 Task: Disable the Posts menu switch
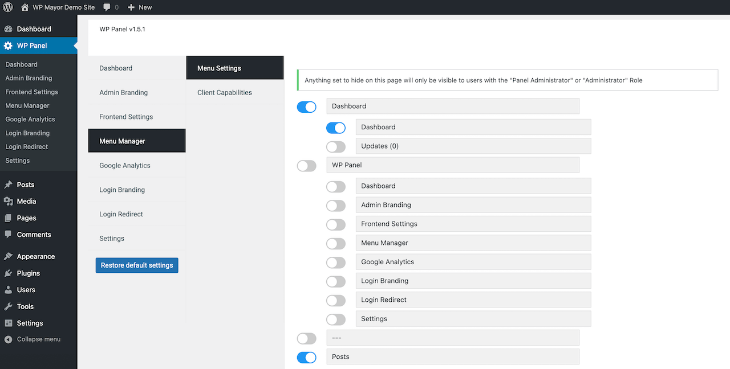click(x=307, y=358)
